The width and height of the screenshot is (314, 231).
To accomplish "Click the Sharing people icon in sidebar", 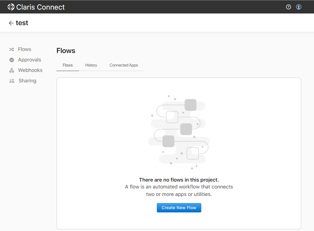I will tap(12, 81).
